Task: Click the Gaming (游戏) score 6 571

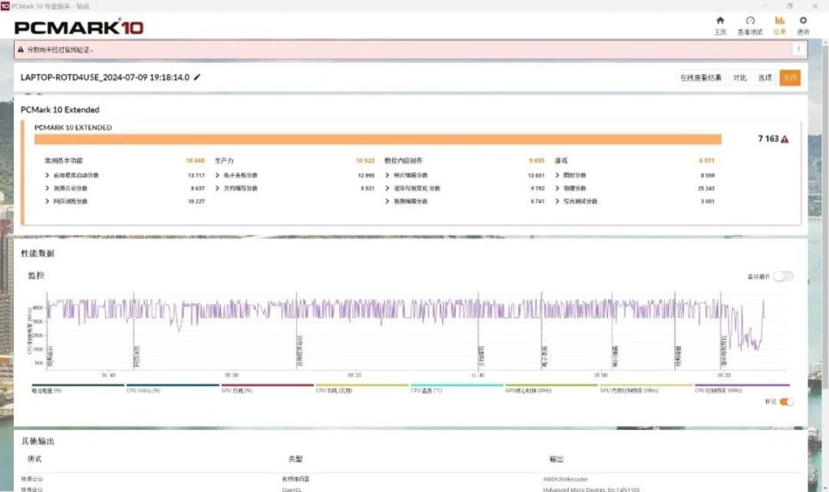Action: 706,161
